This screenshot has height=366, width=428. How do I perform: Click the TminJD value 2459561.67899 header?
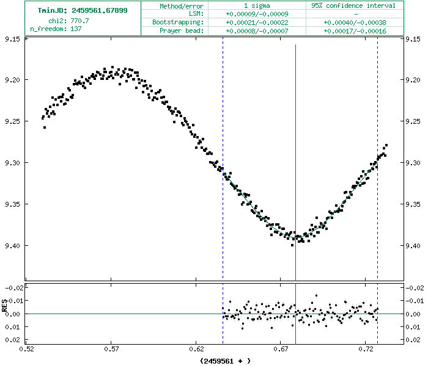pyautogui.click(x=83, y=10)
